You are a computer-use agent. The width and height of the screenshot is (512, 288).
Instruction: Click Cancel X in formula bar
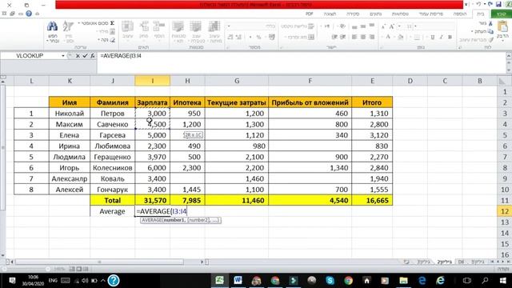click(x=78, y=56)
